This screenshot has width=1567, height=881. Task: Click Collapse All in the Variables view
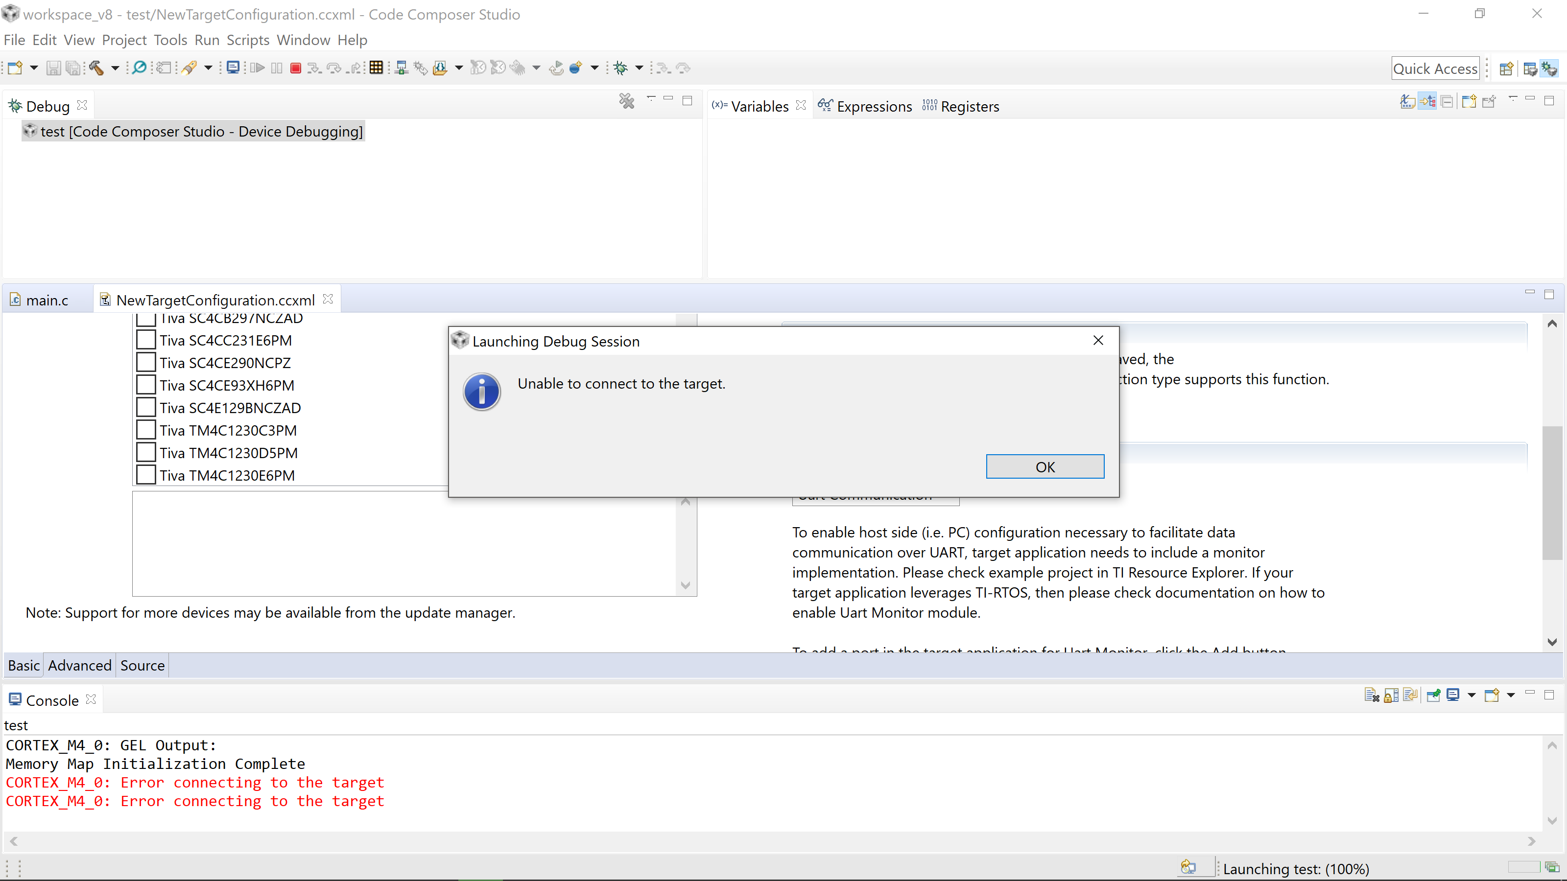pos(1447,101)
